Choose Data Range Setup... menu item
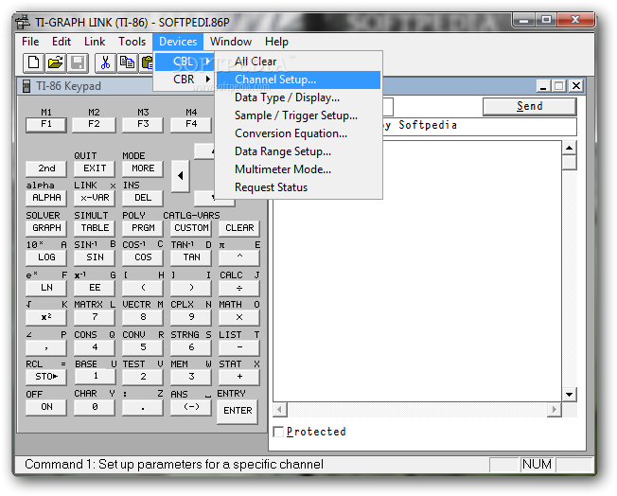 click(x=299, y=151)
